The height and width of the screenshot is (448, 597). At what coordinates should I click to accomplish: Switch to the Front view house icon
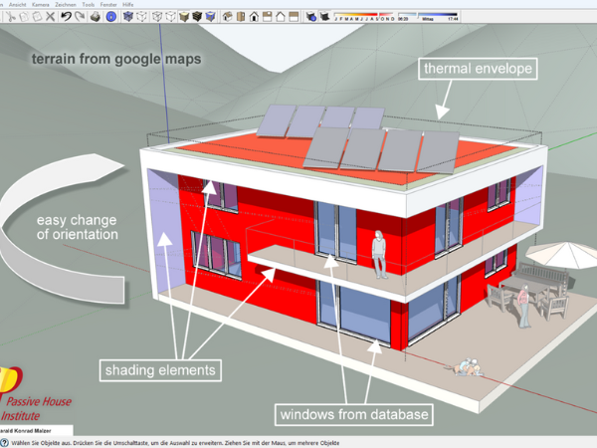tap(254, 16)
